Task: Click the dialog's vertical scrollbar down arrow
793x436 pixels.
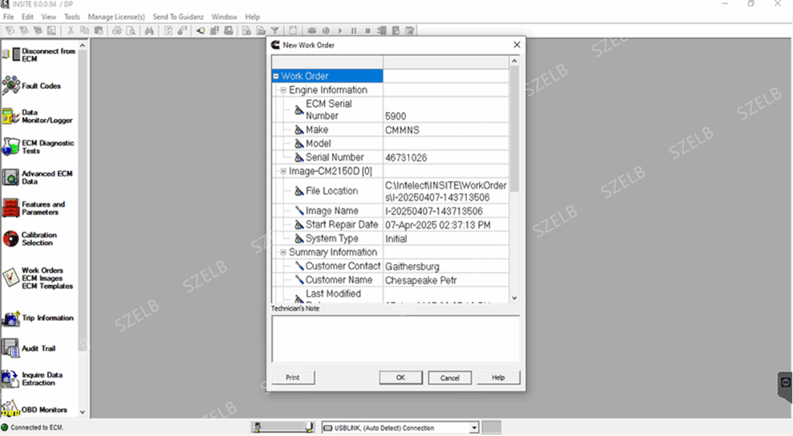Action: (514, 298)
